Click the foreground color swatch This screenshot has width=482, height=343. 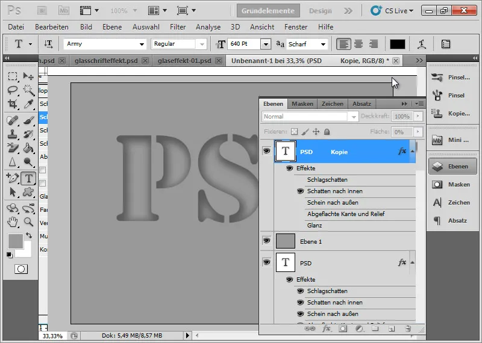tap(16, 241)
